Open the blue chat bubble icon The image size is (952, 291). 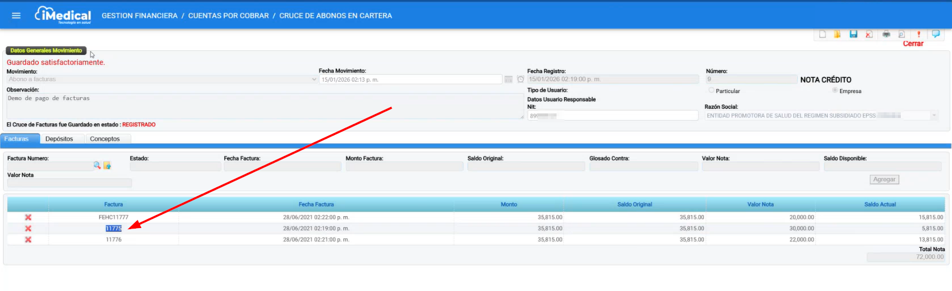(935, 34)
